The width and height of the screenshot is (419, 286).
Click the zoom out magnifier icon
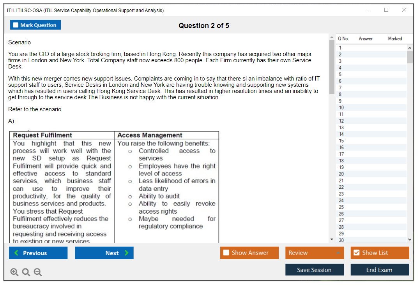38,272
